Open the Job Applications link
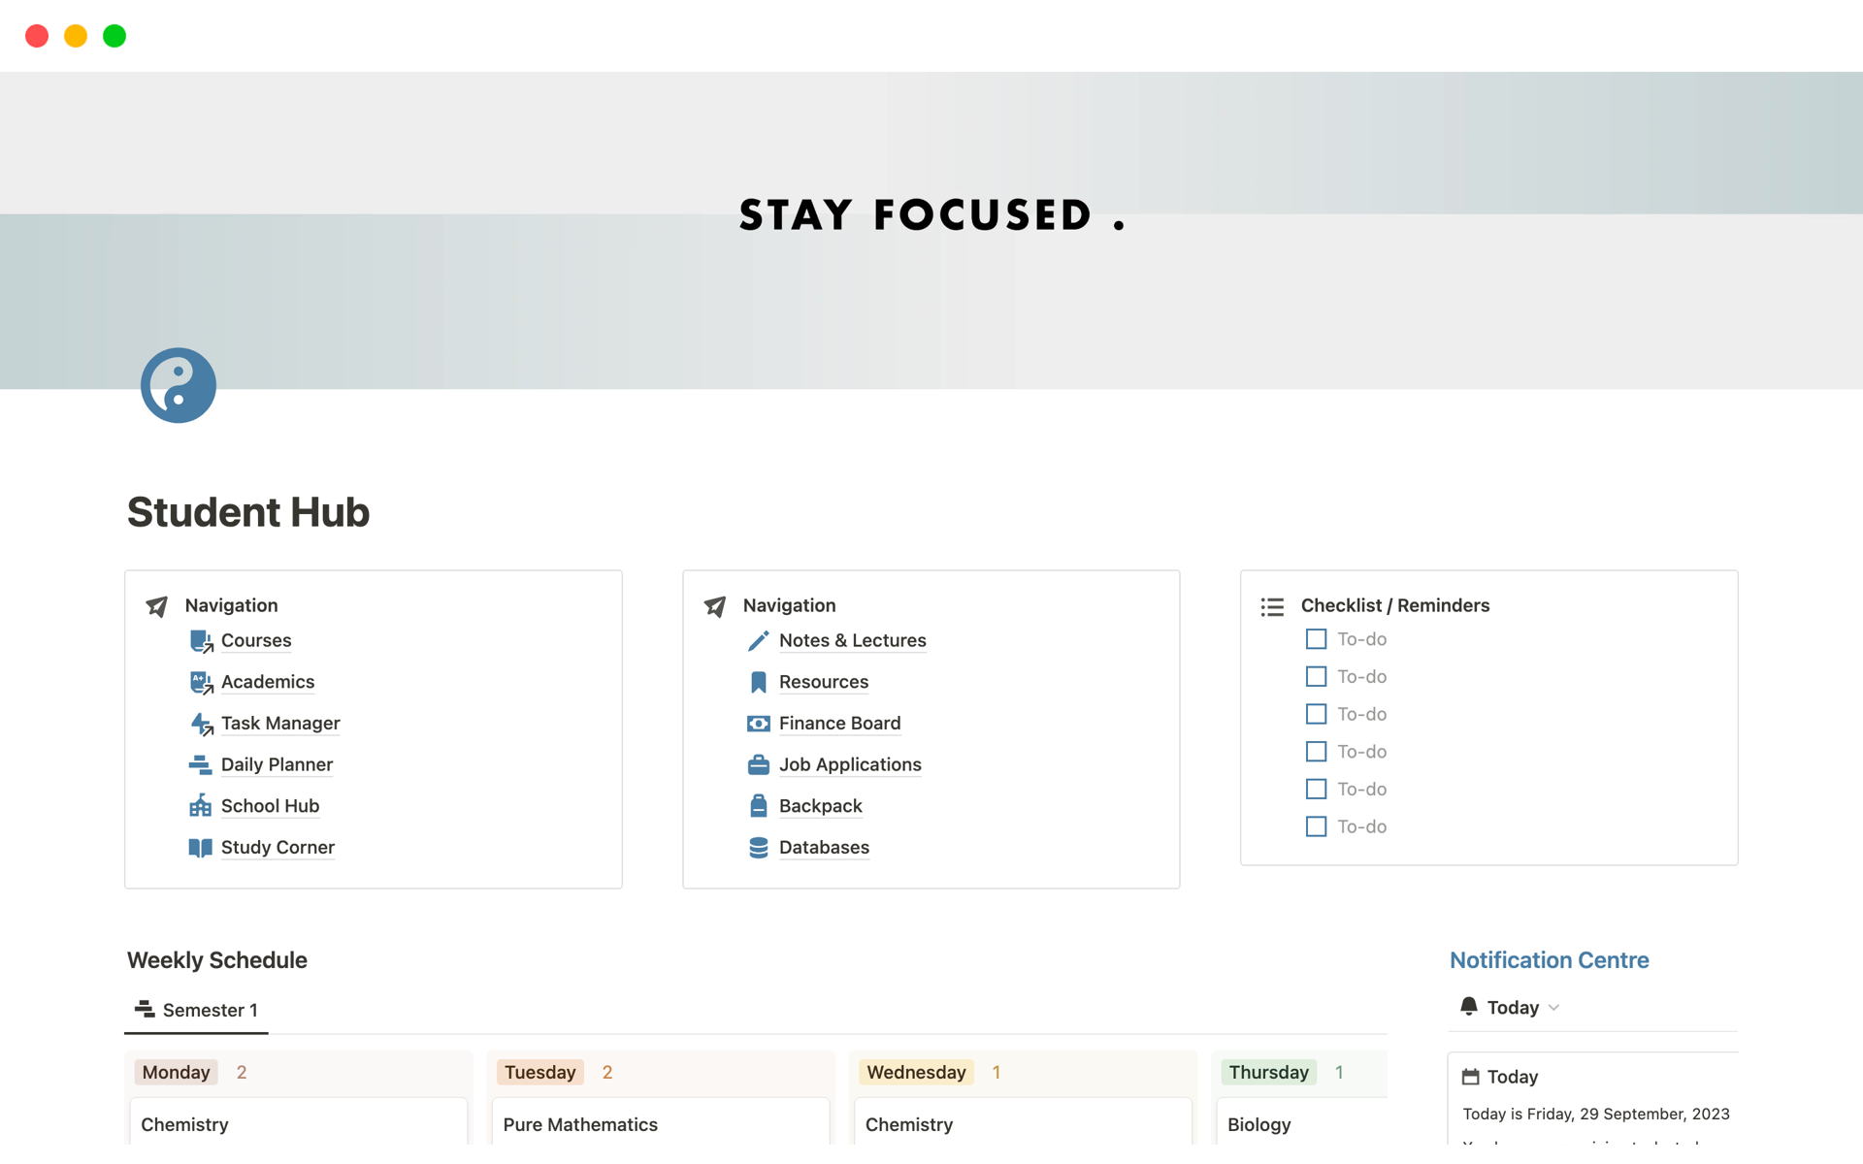This screenshot has width=1863, height=1164. point(850,764)
